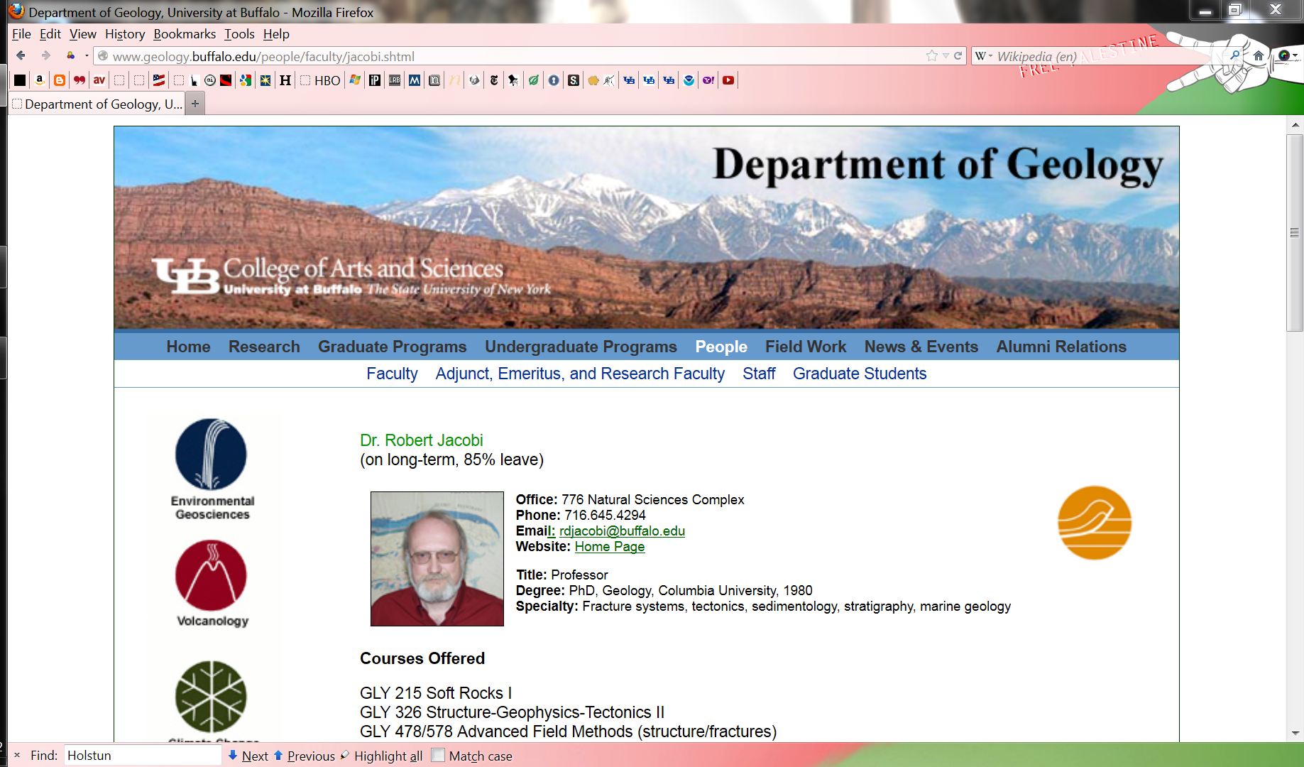The width and height of the screenshot is (1304, 767).
Task: Go to the browser Home page icon
Action: pyautogui.click(x=1258, y=55)
